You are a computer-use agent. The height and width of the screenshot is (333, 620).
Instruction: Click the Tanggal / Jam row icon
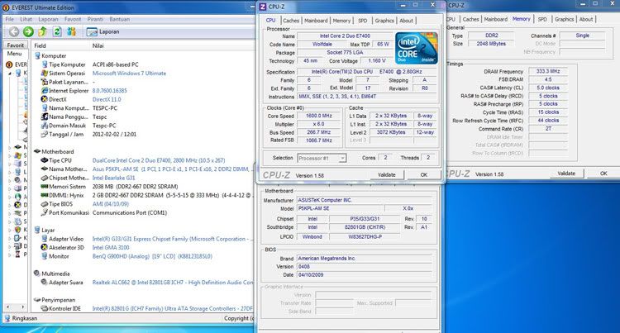(45, 134)
